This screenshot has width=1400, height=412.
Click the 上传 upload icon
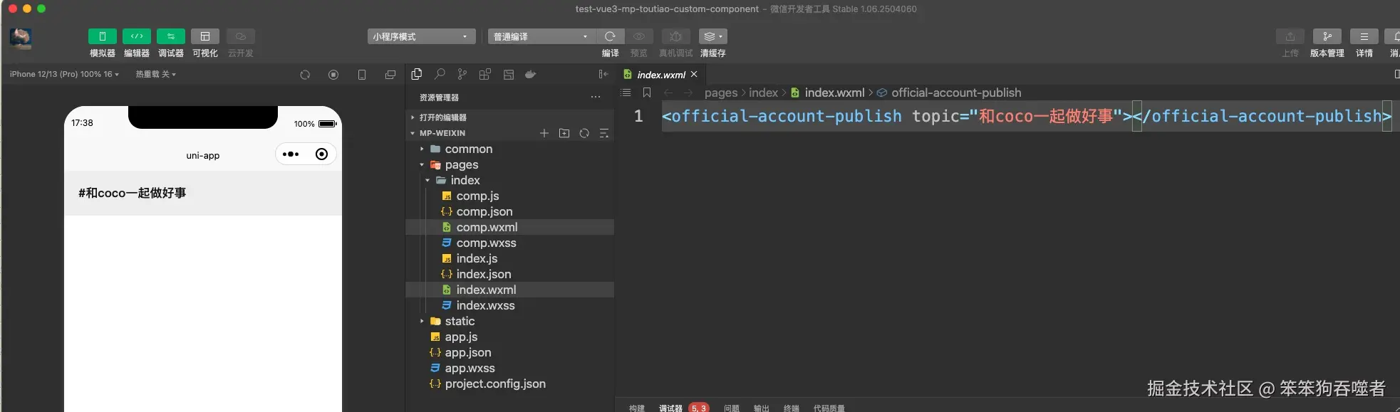coord(1290,36)
